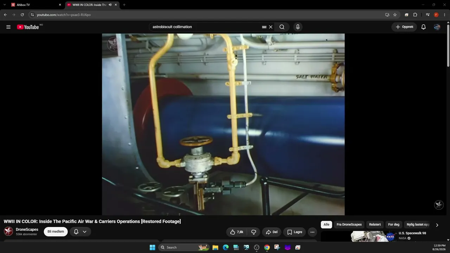
Task: Open the DroneScapes channel avatar
Action: pyautogui.click(x=8, y=231)
